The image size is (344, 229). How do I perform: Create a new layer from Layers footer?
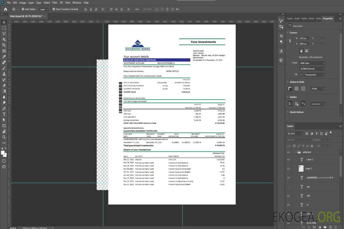[330, 227]
